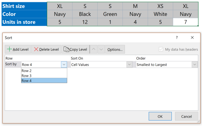Screen dimensions: 202x126
Task: Close the Sort dialog with X
Action: (192, 37)
